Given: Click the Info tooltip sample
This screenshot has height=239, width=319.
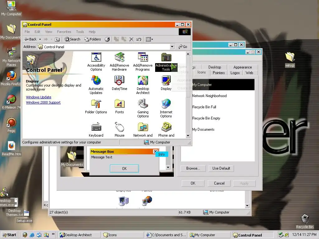Looking at the screenshot, I should (x=162, y=154).
